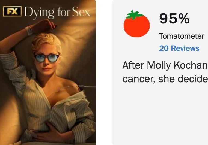Viewport: 208px width, 145px height.
Task: Click the green leaf stem atop the tomato
Action: pos(134,15)
